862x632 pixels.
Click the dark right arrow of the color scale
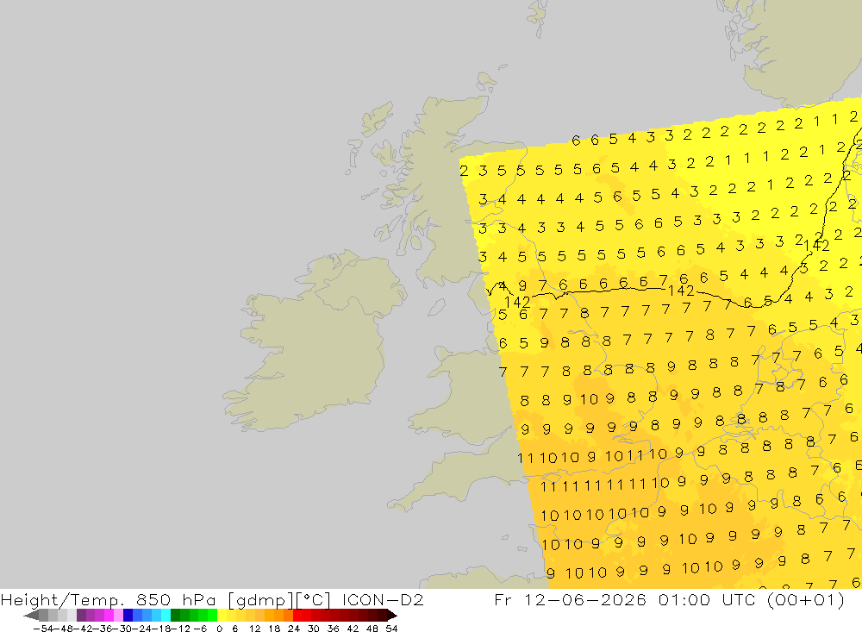click(x=392, y=616)
